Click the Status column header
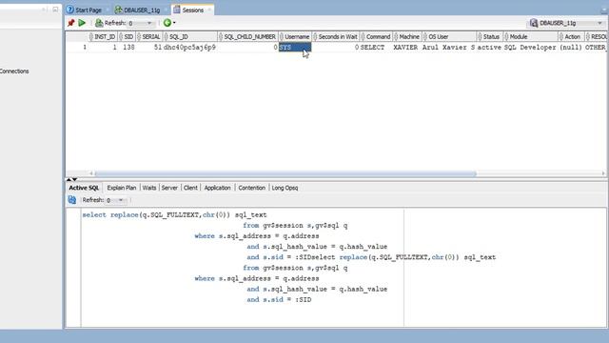Image resolution: width=609 pixels, height=343 pixels. (x=489, y=36)
